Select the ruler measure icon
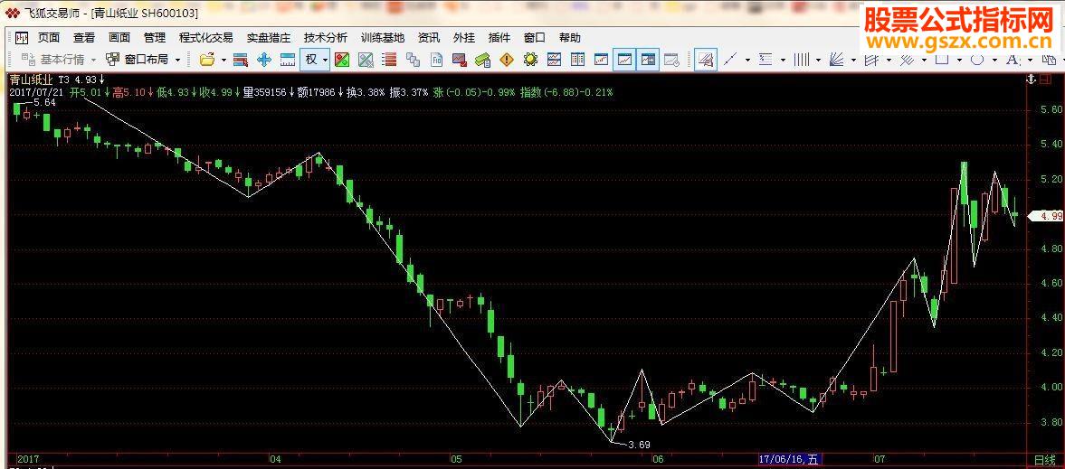 [288, 60]
